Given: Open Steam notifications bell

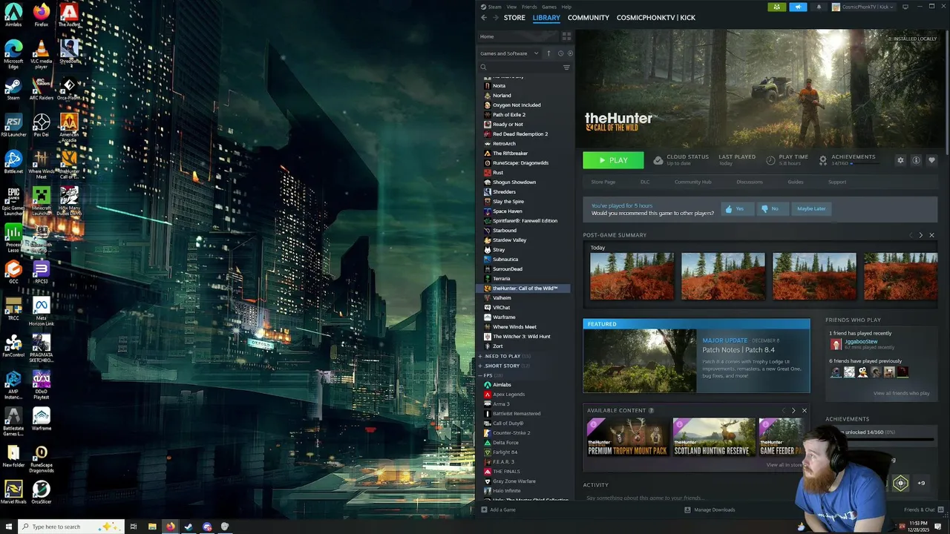Looking at the screenshot, I should coord(819,7).
